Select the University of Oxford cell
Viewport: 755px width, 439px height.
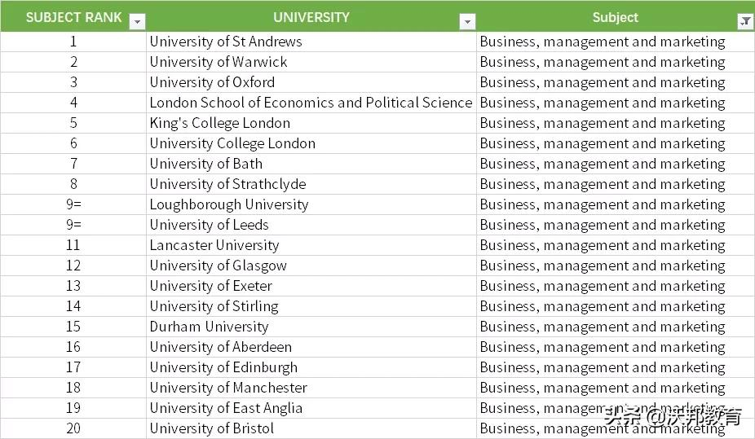212,82
